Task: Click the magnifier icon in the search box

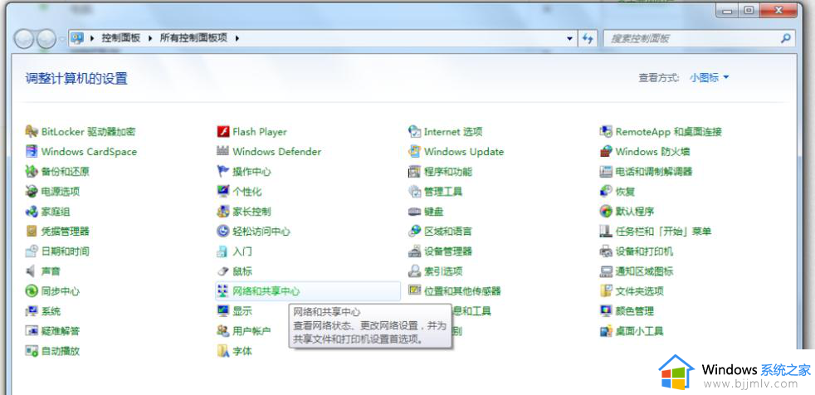Action: tap(786, 38)
